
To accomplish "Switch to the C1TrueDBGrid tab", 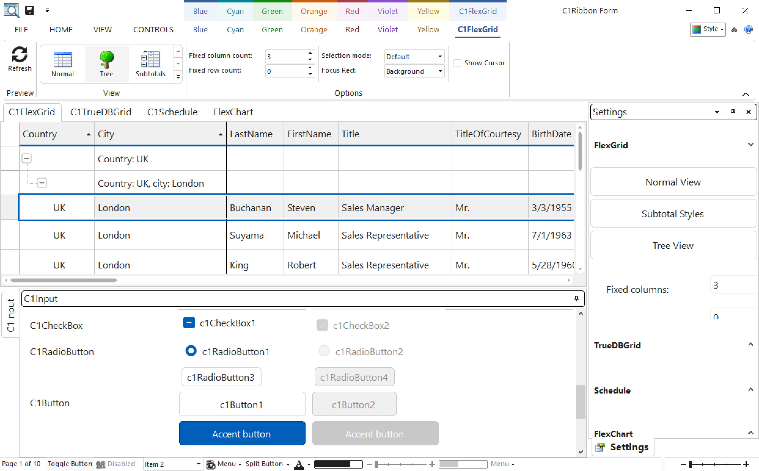I will click(101, 112).
